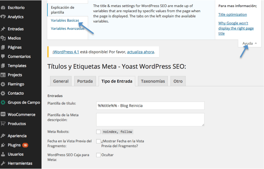264x169 pixels.
Task: Toggle Mostrar Fecha en la Vista Previa checkbox
Action: [x=98, y=141]
